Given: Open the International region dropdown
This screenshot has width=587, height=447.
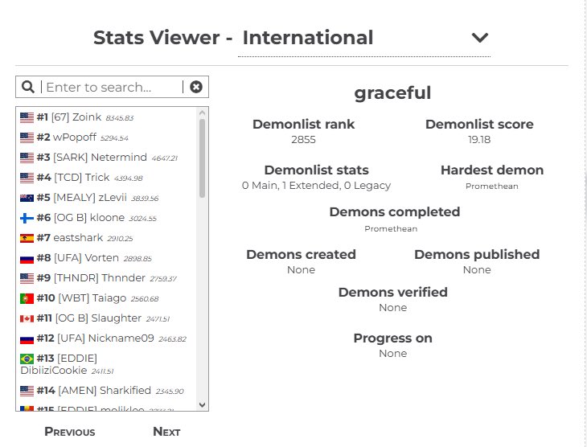Looking at the screenshot, I should 364,38.
